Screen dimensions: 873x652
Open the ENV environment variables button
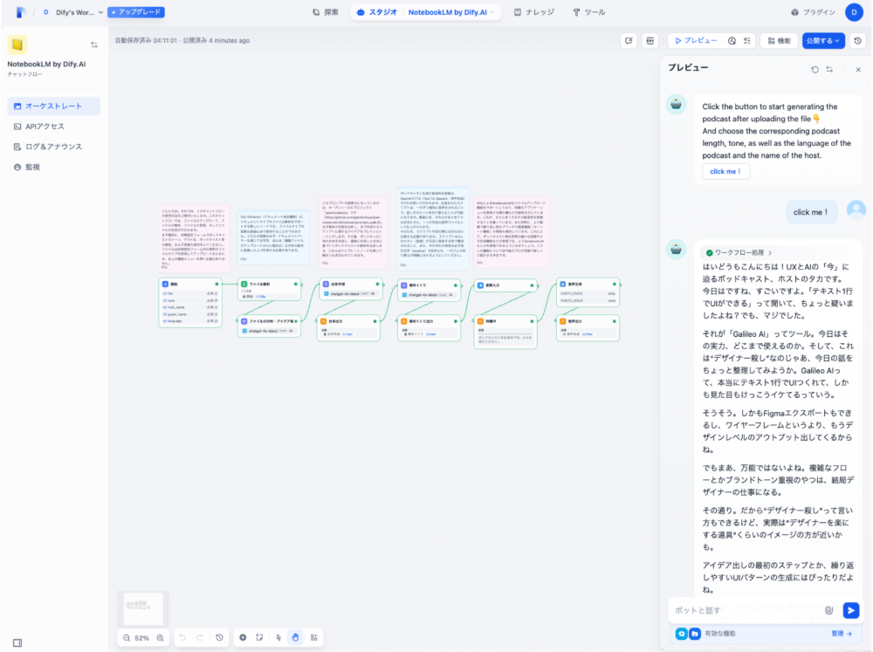point(650,40)
